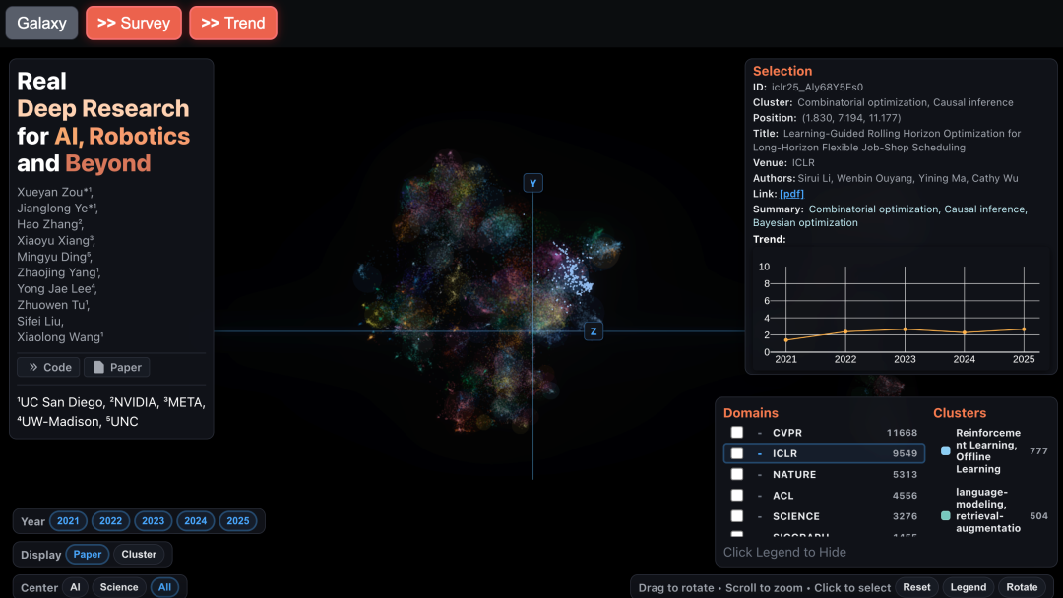
Task: Open the Trend tab
Action: 233,23
